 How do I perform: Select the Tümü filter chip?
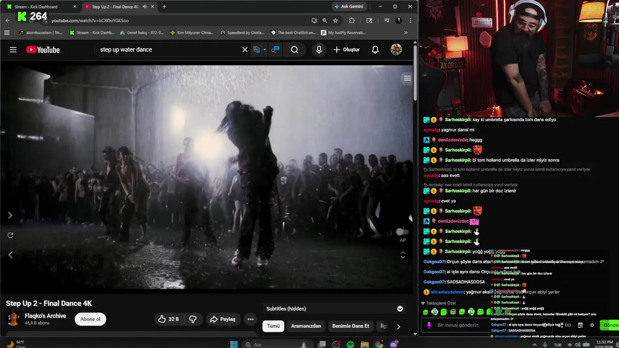[x=273, y=326]
